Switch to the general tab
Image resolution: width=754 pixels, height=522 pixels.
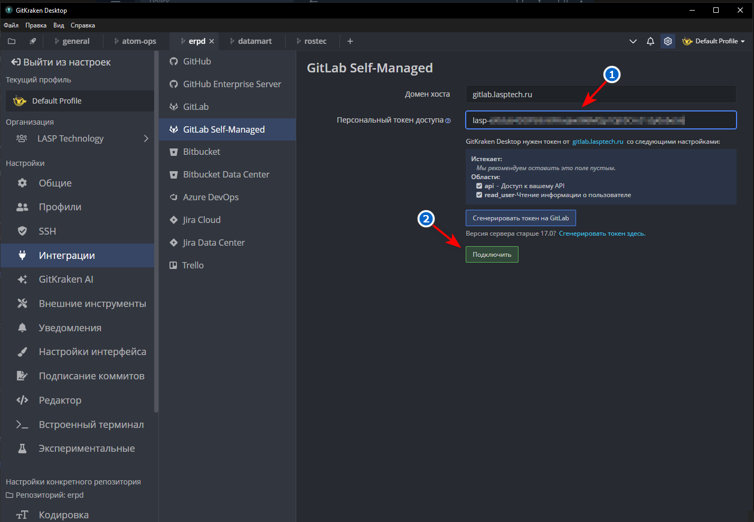tap(72, 41)
